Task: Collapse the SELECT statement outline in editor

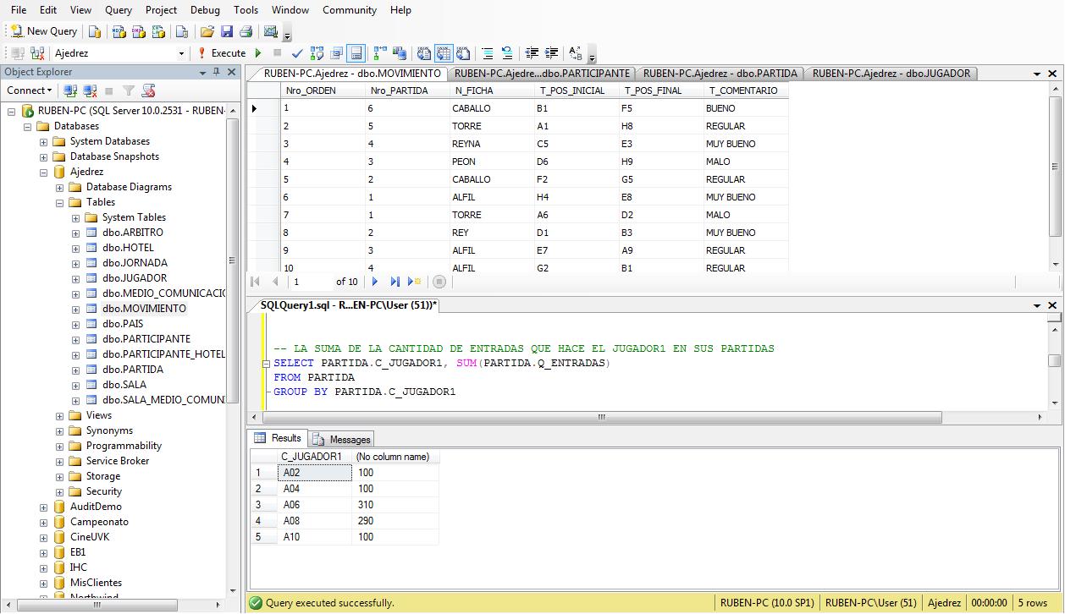Action: [x=268, y=363]
